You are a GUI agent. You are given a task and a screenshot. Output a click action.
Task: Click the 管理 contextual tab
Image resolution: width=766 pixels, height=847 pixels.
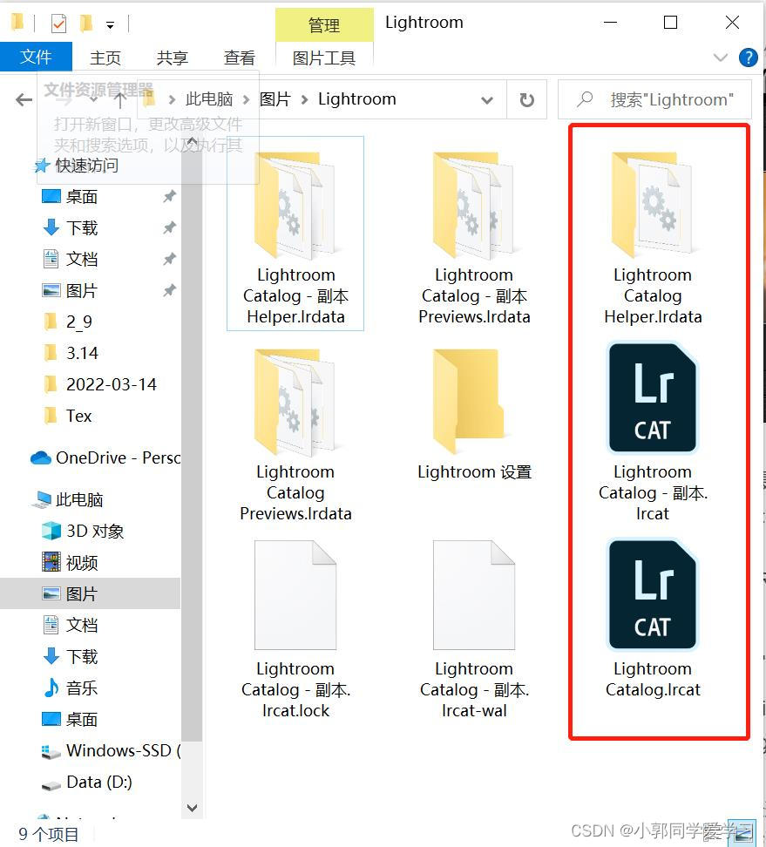click(324, 25)
